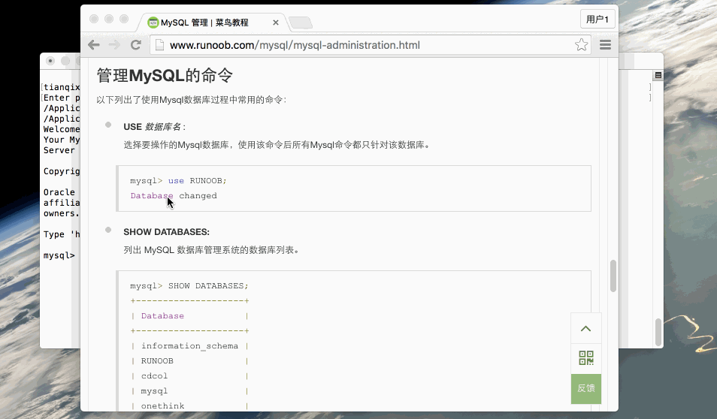
Task: Click the web page vertical scrollbar thumb
Action: point(613,276)
